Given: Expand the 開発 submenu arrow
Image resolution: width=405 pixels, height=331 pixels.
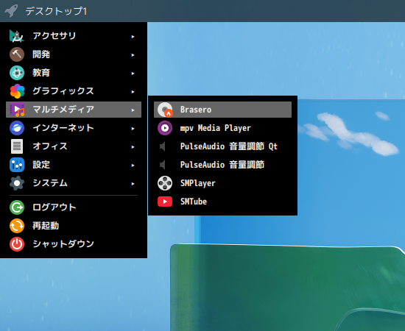Looking at the screenshot, I should point(133,54).
